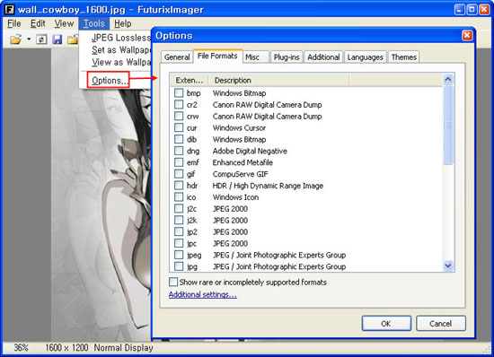494x357 pixels.
Task: Check the jpeg format checkbox
Action: point(179,255)
